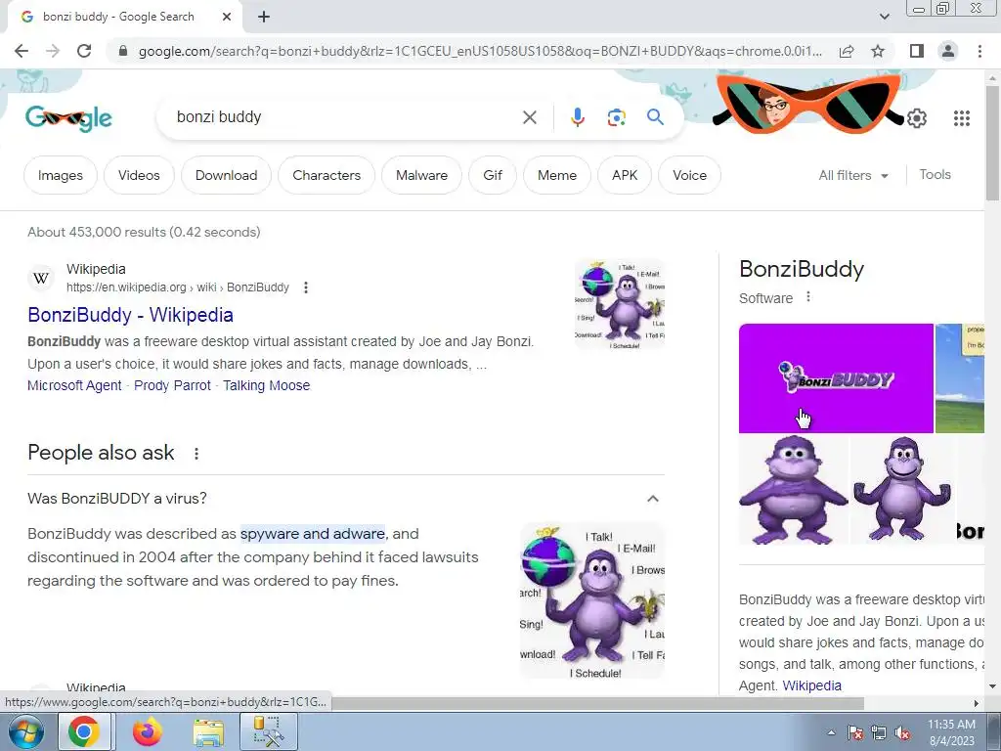Open the Google apps grid
1001x751 pixels.
point(962,118)
